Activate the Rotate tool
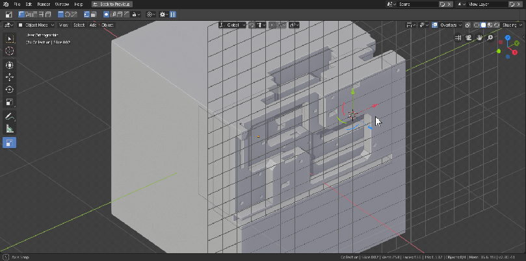The image size is (526, 261). coord(10,90)
